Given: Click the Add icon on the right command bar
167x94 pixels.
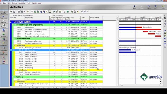Looking at the screenshot, I should tap(165, 16).
